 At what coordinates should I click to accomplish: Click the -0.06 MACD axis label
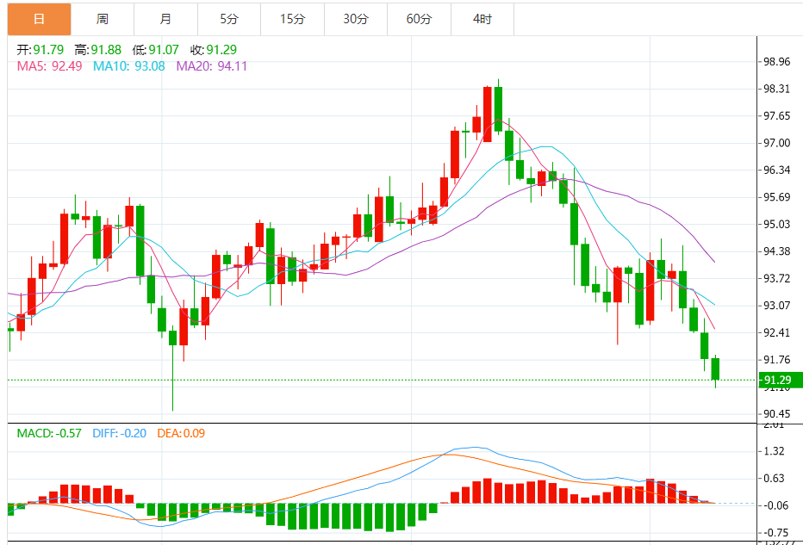click(775, 506)
